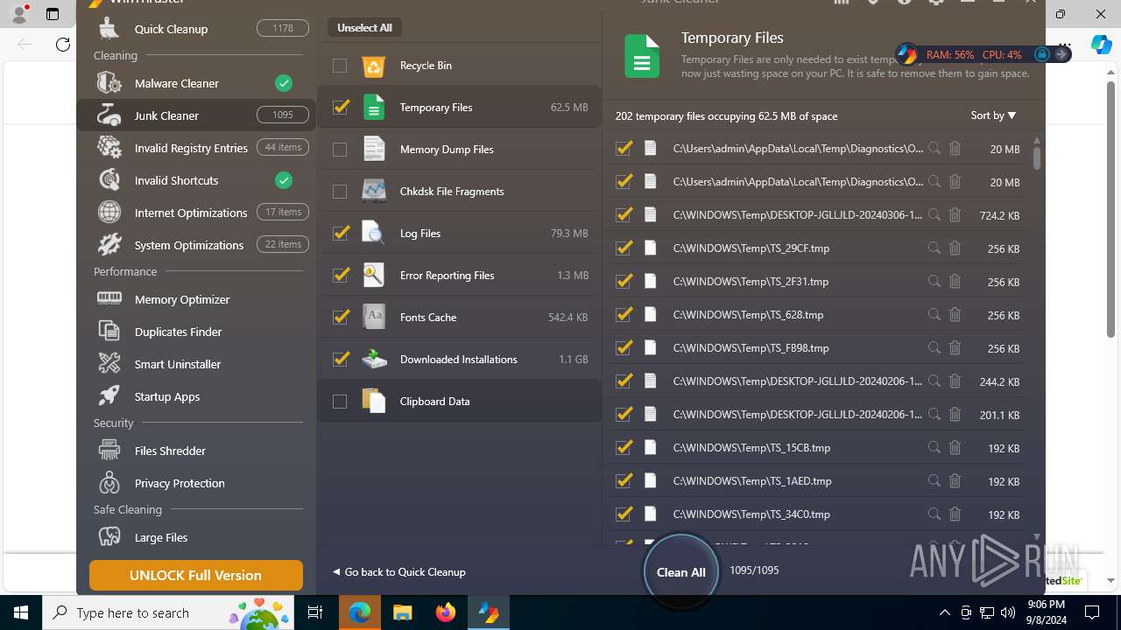The height and width of the screenshot is (630, 1121).
Task: Click trash icon for TS_15CB.tmp
Action: click(955, 447)
